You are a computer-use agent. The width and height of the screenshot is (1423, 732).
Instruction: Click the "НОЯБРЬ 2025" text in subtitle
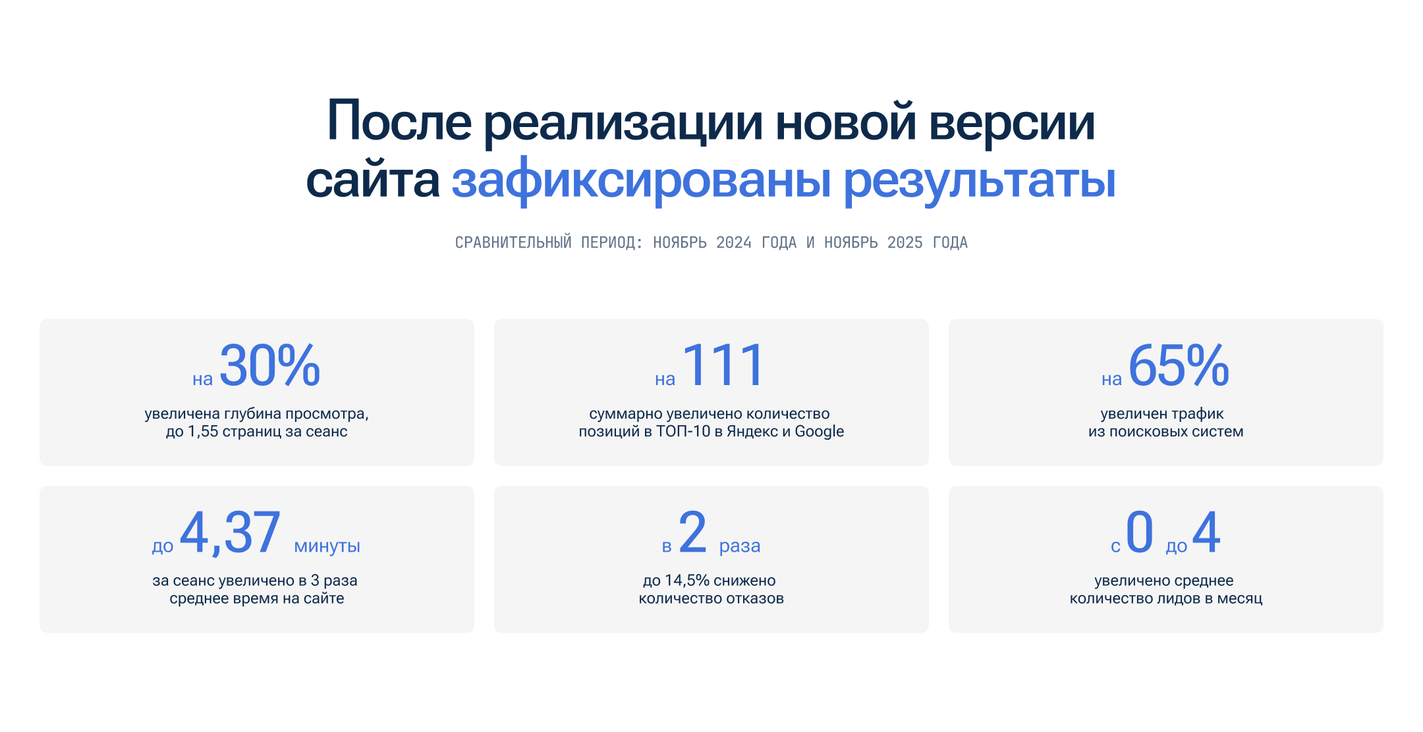[x=893, y=242]
